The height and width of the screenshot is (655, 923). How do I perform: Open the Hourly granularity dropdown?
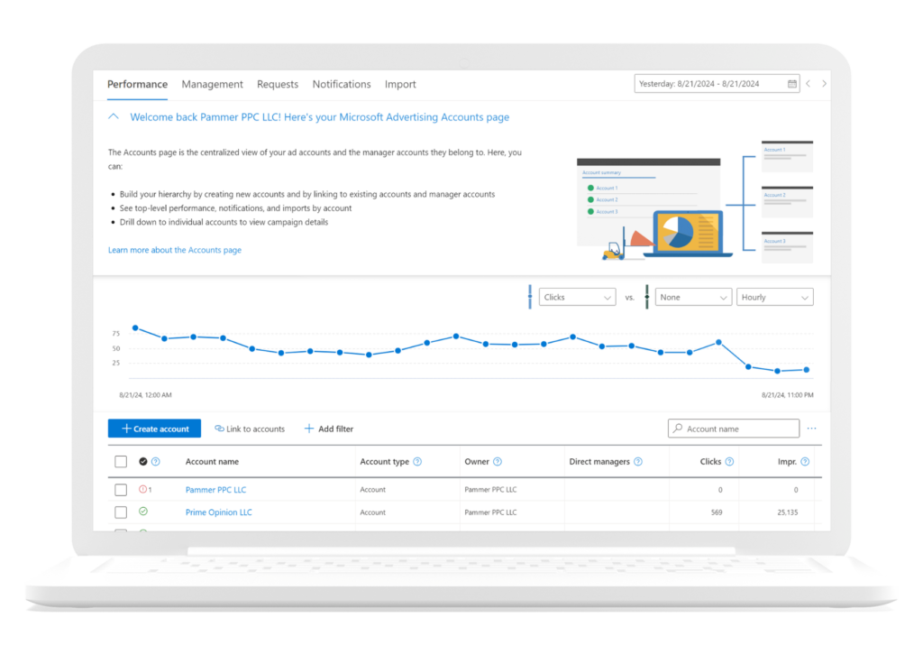point(774,297)
